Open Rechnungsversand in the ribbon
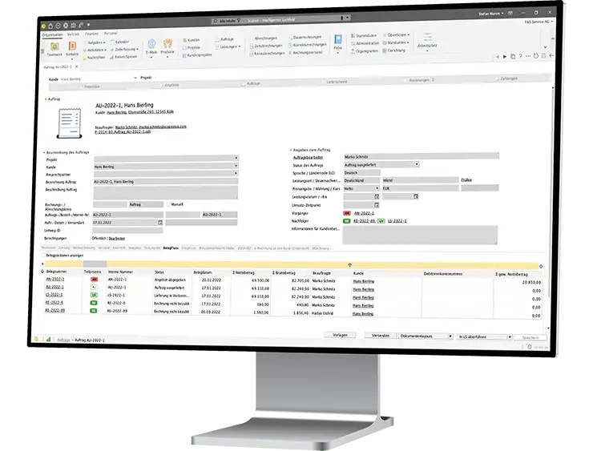Viewport: 593px width, 451px height. (x=305, y=53)
